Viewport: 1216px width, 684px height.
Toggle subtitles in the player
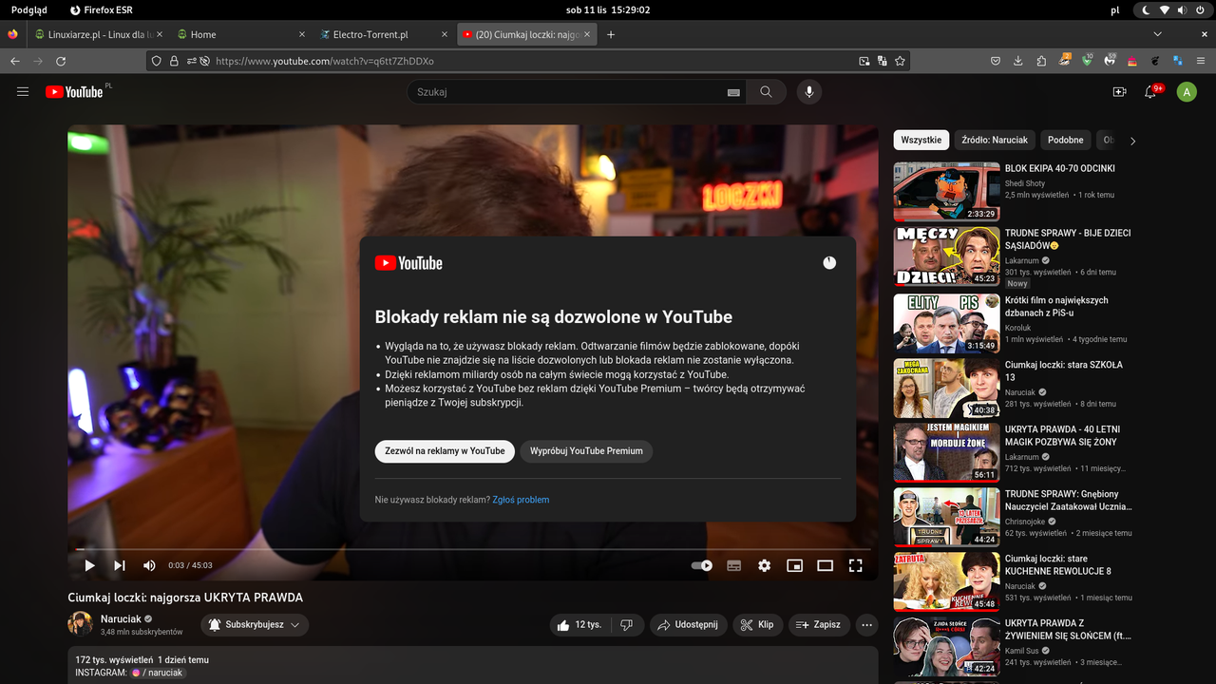point(733,565)
